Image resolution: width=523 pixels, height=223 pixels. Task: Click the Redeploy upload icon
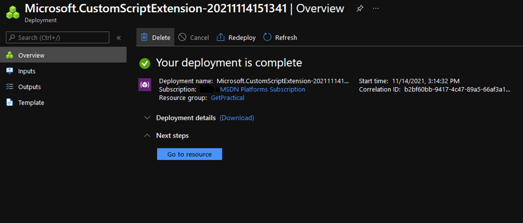click(221, 37)
